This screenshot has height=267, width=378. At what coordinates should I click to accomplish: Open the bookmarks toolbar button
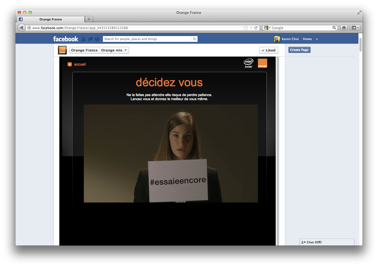click(355, 28)
